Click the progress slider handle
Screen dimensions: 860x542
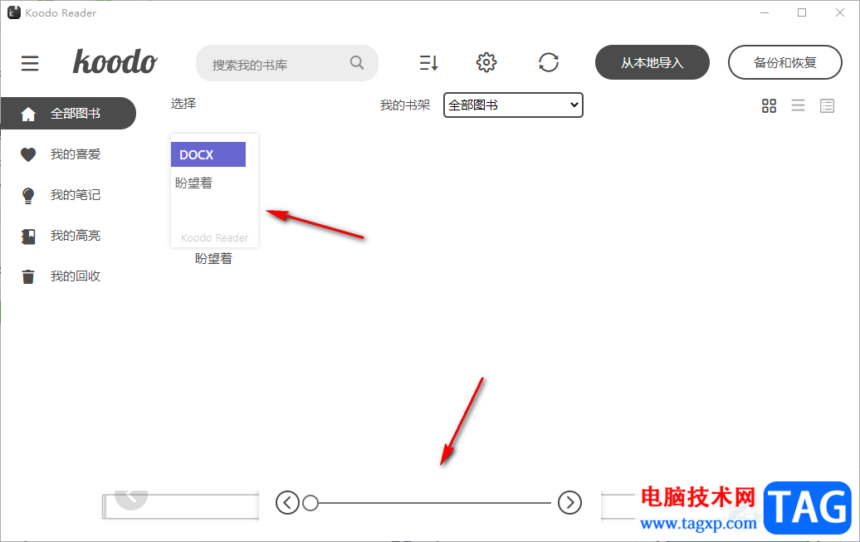pyautogui.click(x=310, y=502)
